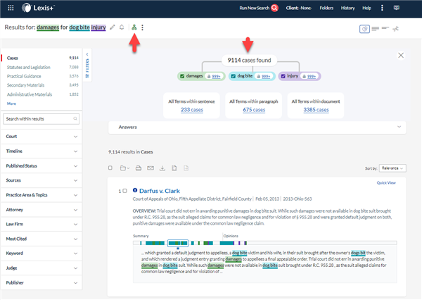Click Quick View for Darfus v. Clark
The width and height of the screenshot is (422, 300).
[386, 183]
